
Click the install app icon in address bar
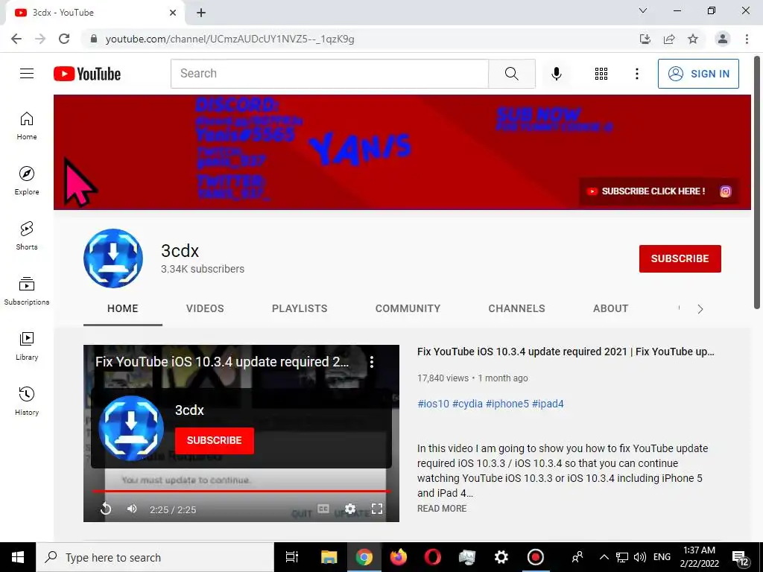(645, 39)
